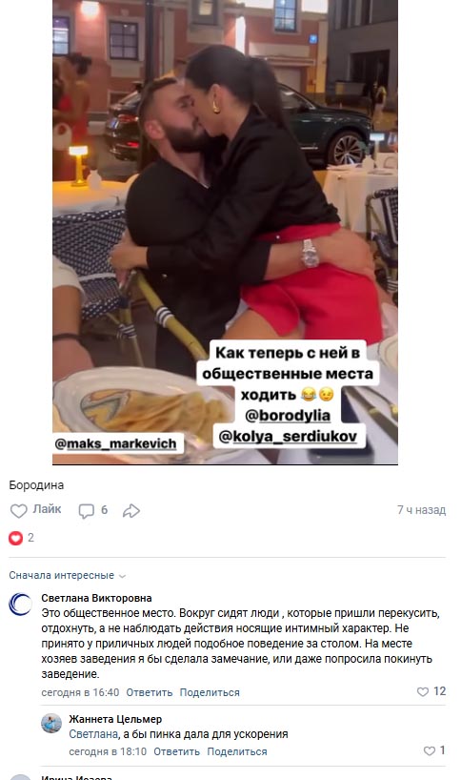Open post comments via the speech bubble icon

point(86,510)
